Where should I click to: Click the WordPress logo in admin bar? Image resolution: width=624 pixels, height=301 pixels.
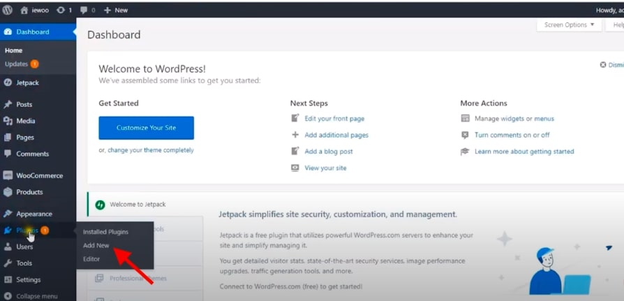(8, 10)
